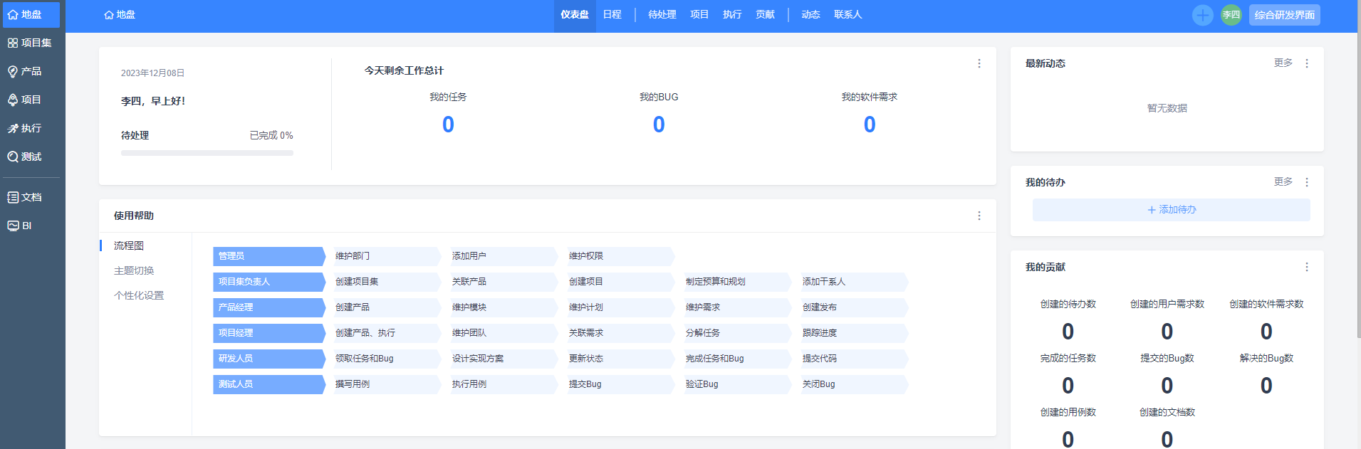Select 主题切换 in the help panel
This screenshot has width=1361, height=449.
coord(134,270)
